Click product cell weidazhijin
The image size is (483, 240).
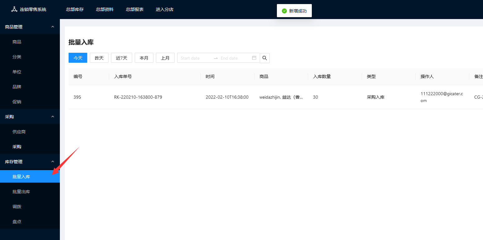(x=281, y=97)
